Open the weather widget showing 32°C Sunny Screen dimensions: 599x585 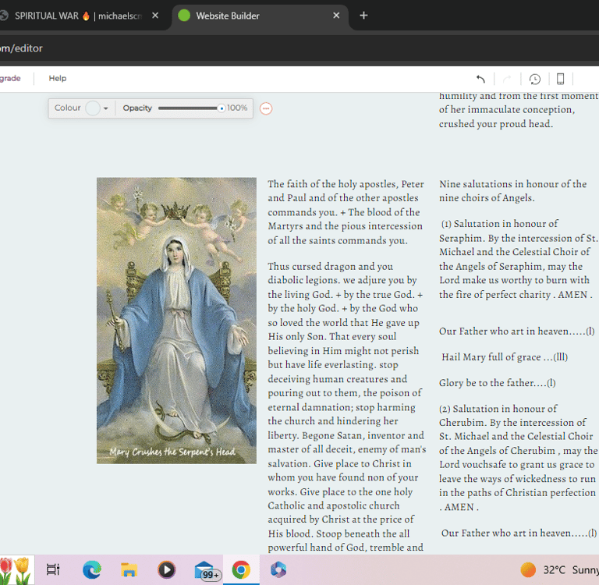(559, 569)
